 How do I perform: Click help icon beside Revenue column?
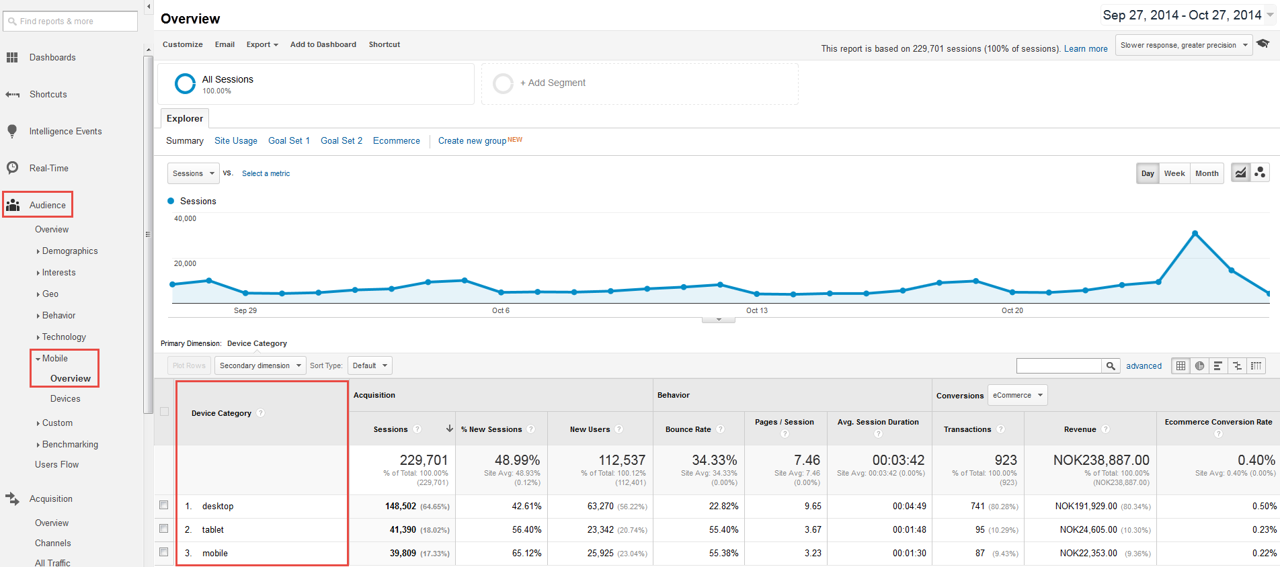click(1105, 429)
